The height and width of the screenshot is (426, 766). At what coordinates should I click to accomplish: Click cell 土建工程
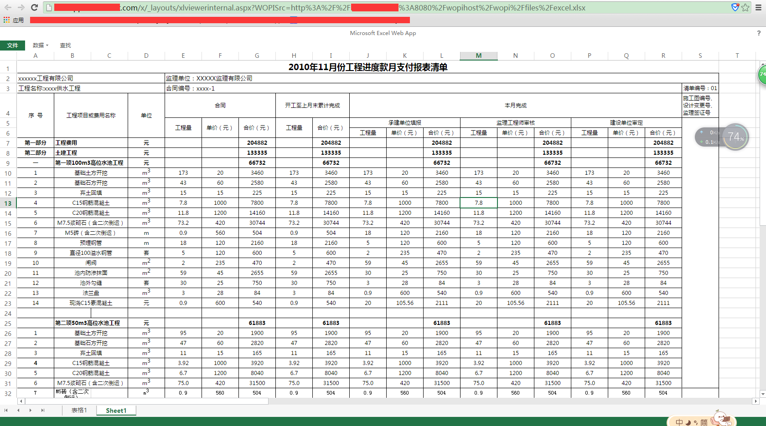(91, 153)
